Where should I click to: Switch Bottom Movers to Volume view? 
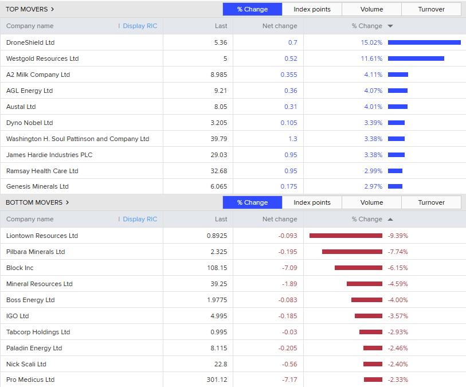[371, 202]
